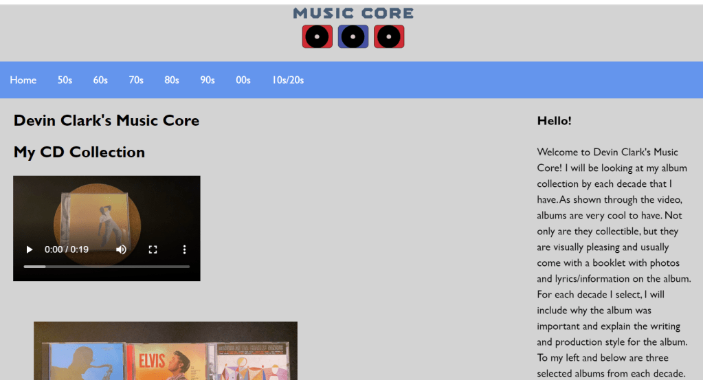Image resolution: width=703 pixels, height=380 pixels.
Task: Click the video timestamp 0:00 / 0:19
Action: click(67, 249)
